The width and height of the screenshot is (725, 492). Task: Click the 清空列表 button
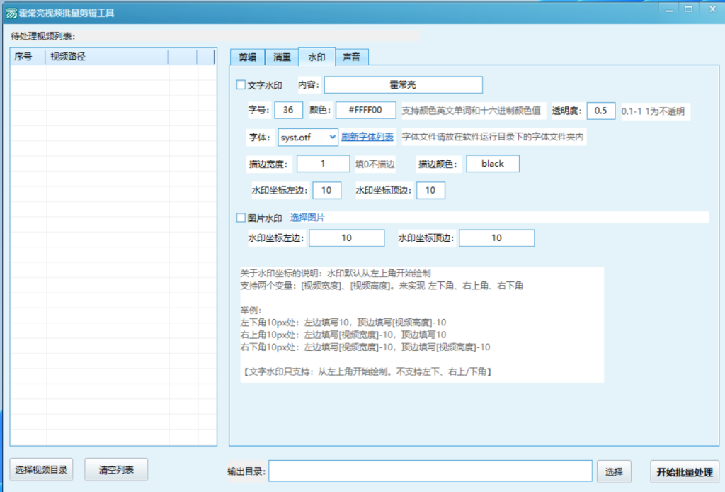[116, 469]
